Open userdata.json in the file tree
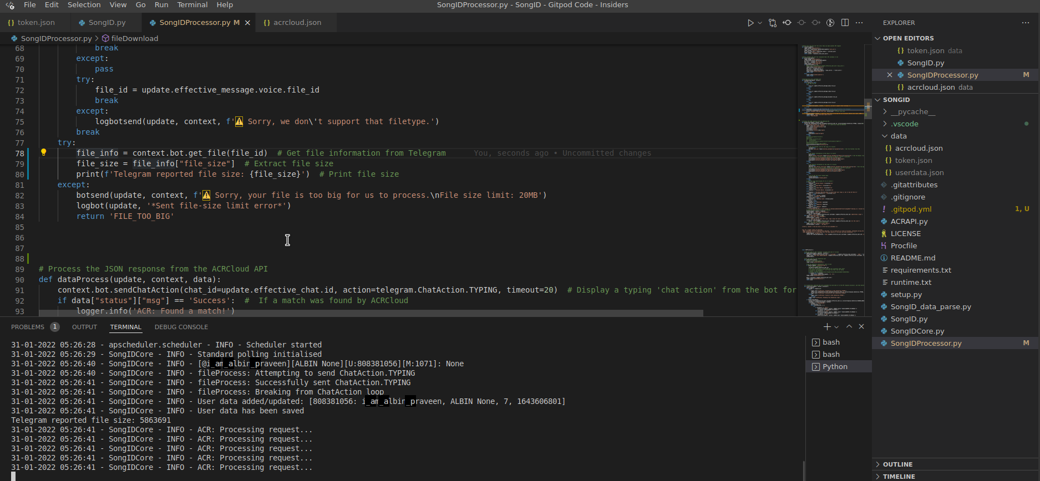Screen dimensions: 1040x481 [x=919, y=173]
